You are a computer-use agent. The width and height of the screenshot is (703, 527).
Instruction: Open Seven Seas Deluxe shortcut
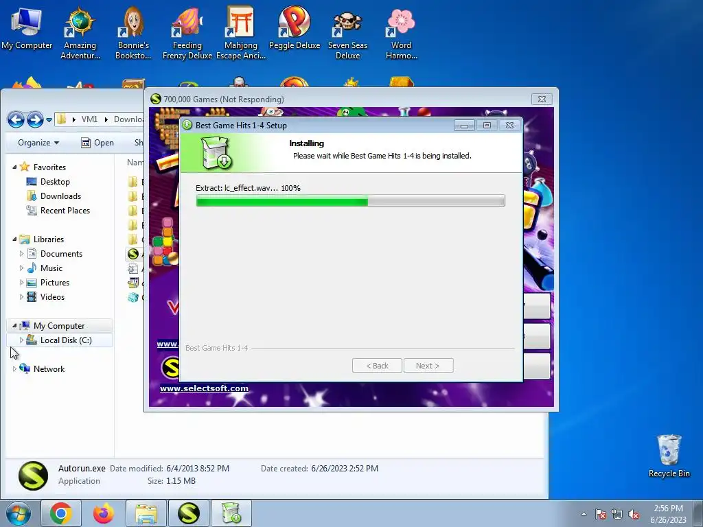click(x=347, y=34)
